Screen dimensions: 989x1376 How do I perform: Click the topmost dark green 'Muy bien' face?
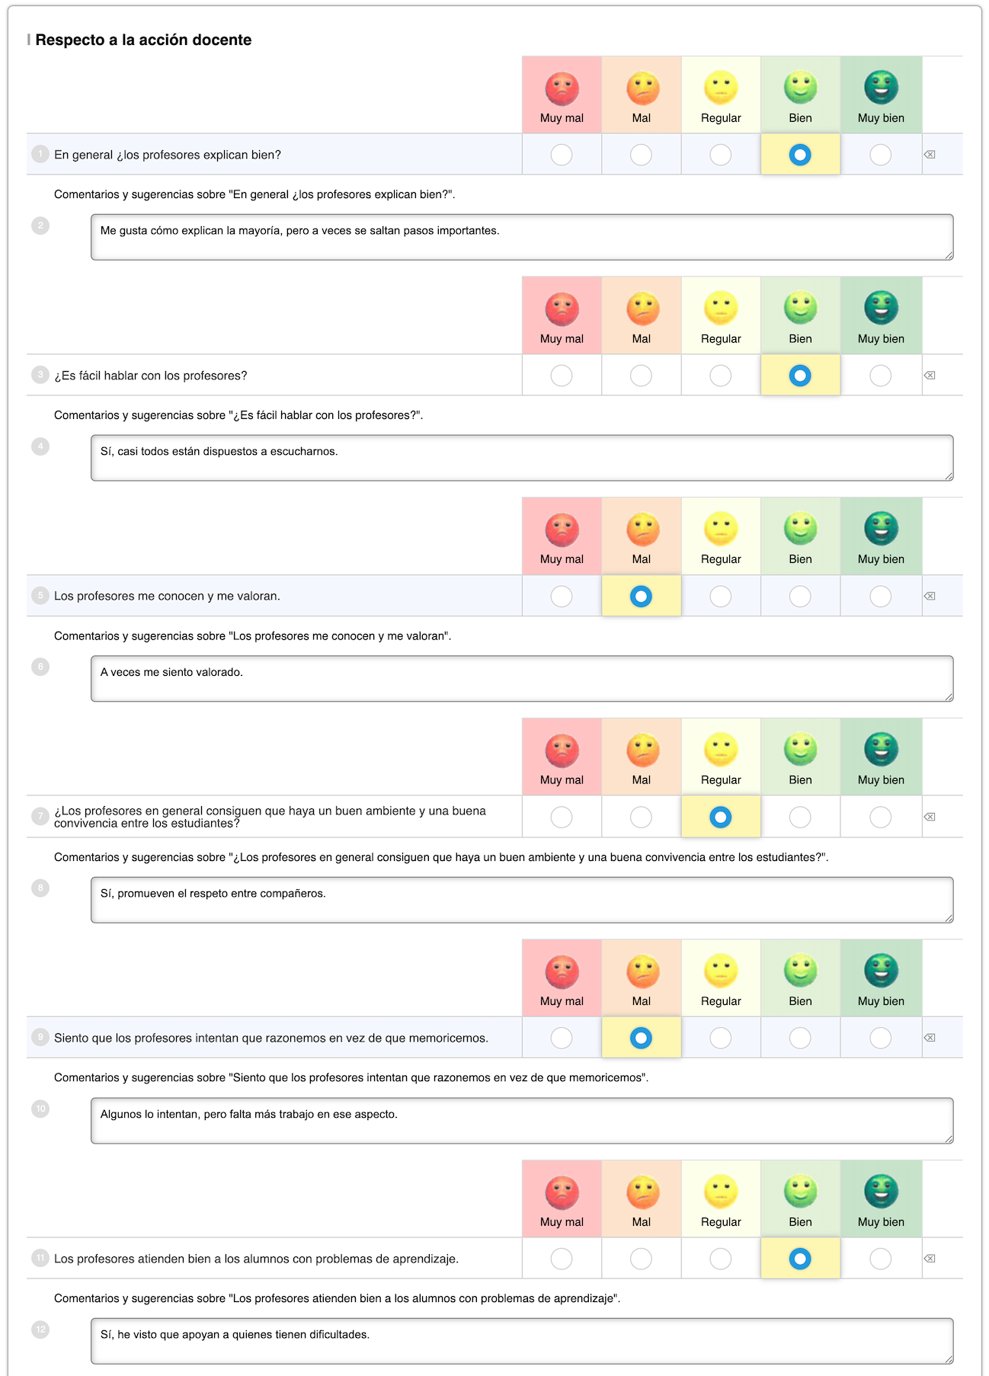pyautogui.click(x=881, y=88)
